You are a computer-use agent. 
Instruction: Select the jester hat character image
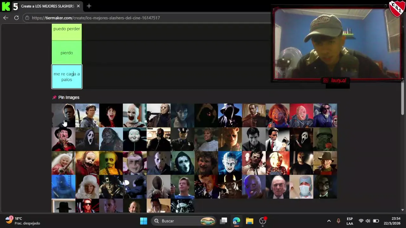[x=135, y=163]
